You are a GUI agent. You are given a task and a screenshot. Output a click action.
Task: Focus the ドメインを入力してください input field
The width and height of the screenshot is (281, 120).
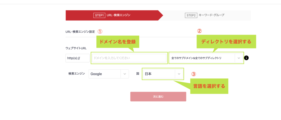coord(129,58)
